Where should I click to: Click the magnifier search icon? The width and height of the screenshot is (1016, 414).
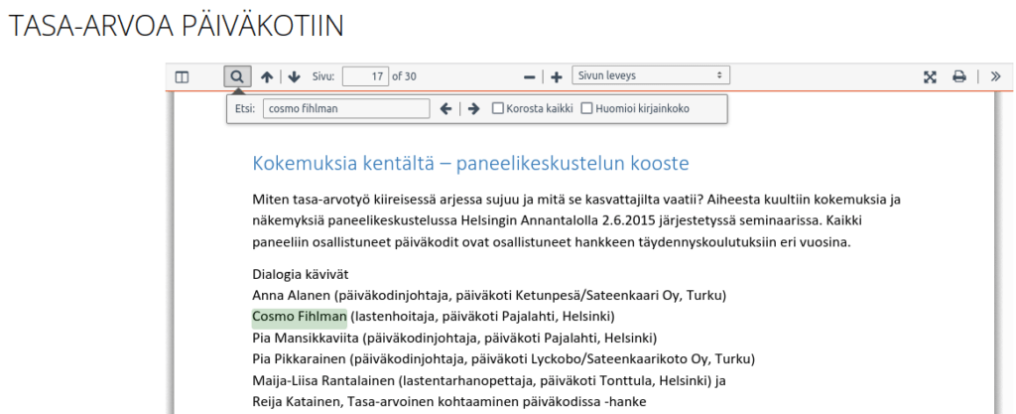pos(237,76)
